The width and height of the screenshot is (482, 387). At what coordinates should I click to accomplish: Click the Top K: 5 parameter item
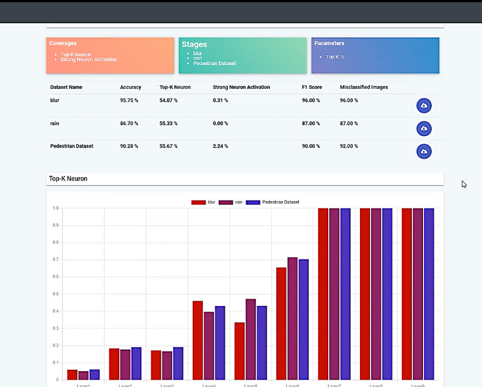[x=335, y=57]
